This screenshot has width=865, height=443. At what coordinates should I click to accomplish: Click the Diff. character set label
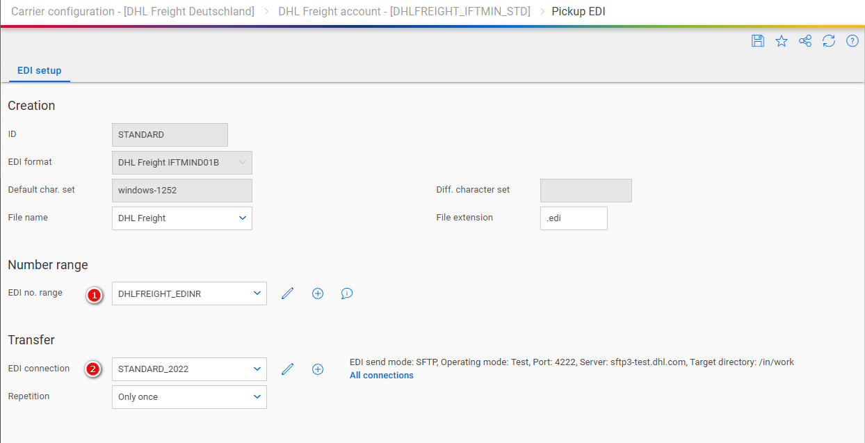[473, 190]
